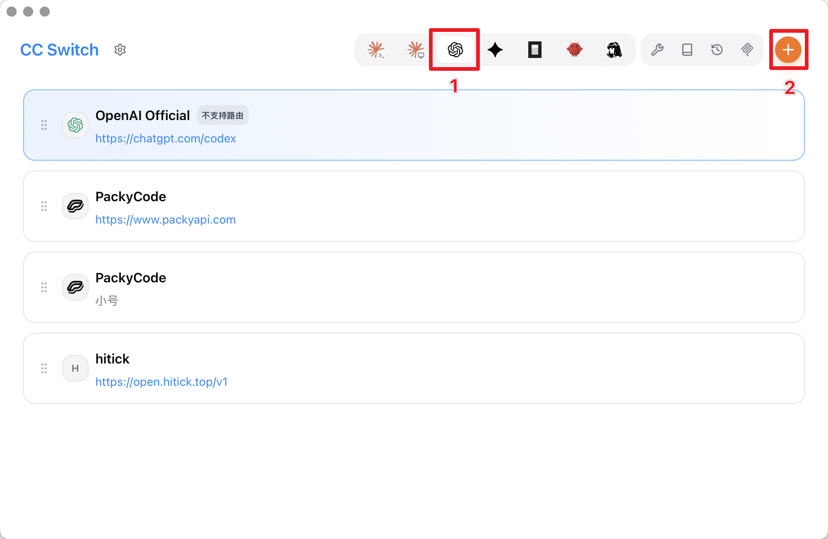Select the Gemini sparkle app tab
The height and width of the screenshot is (539, 828).
click(x=495, y=50)
